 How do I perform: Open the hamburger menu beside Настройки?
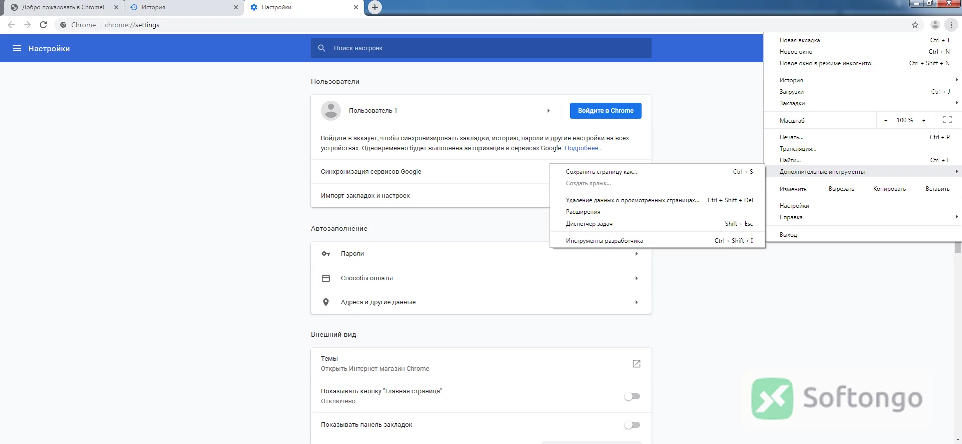tap(17, 48)
